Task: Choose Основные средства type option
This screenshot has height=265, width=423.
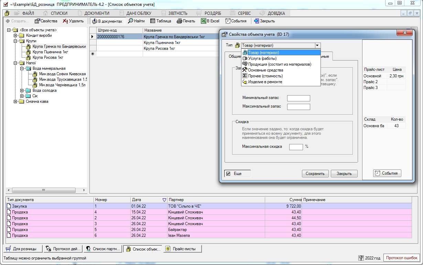Action: [x=281, y=70]
